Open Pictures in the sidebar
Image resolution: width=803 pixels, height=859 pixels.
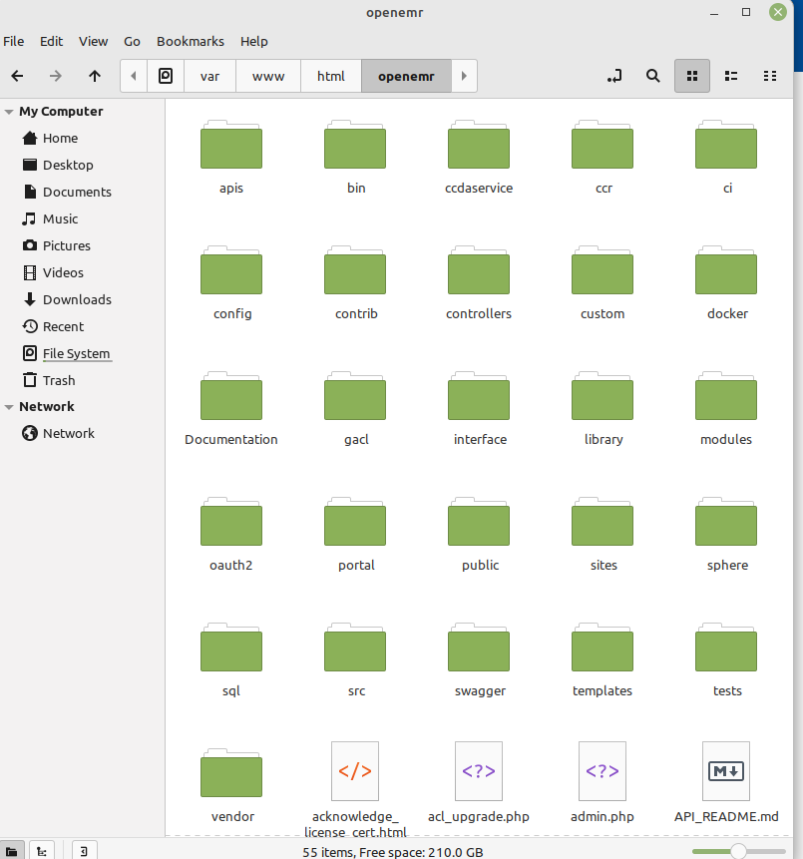pyautogui.click(x=83, y=246)
